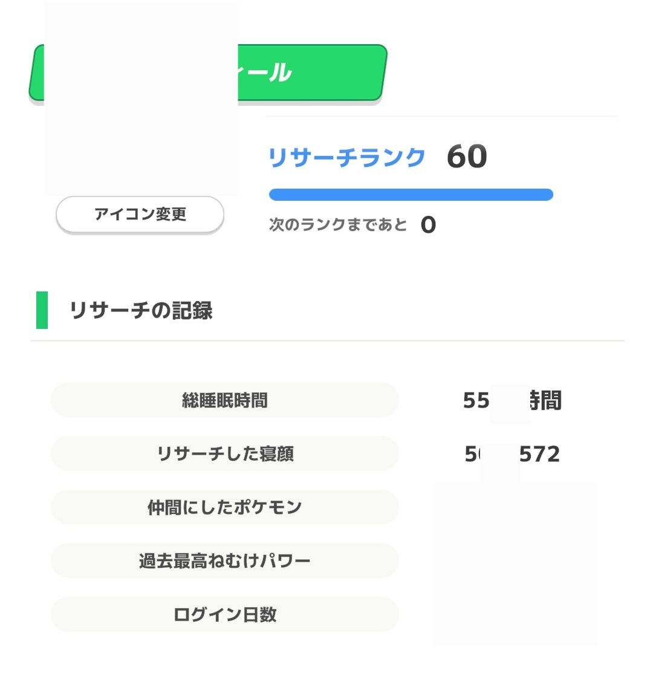The height and width of the screenshot is (676, 653).
Task: Click the リサーチの記録 section heading
Action: pos(141,310)
